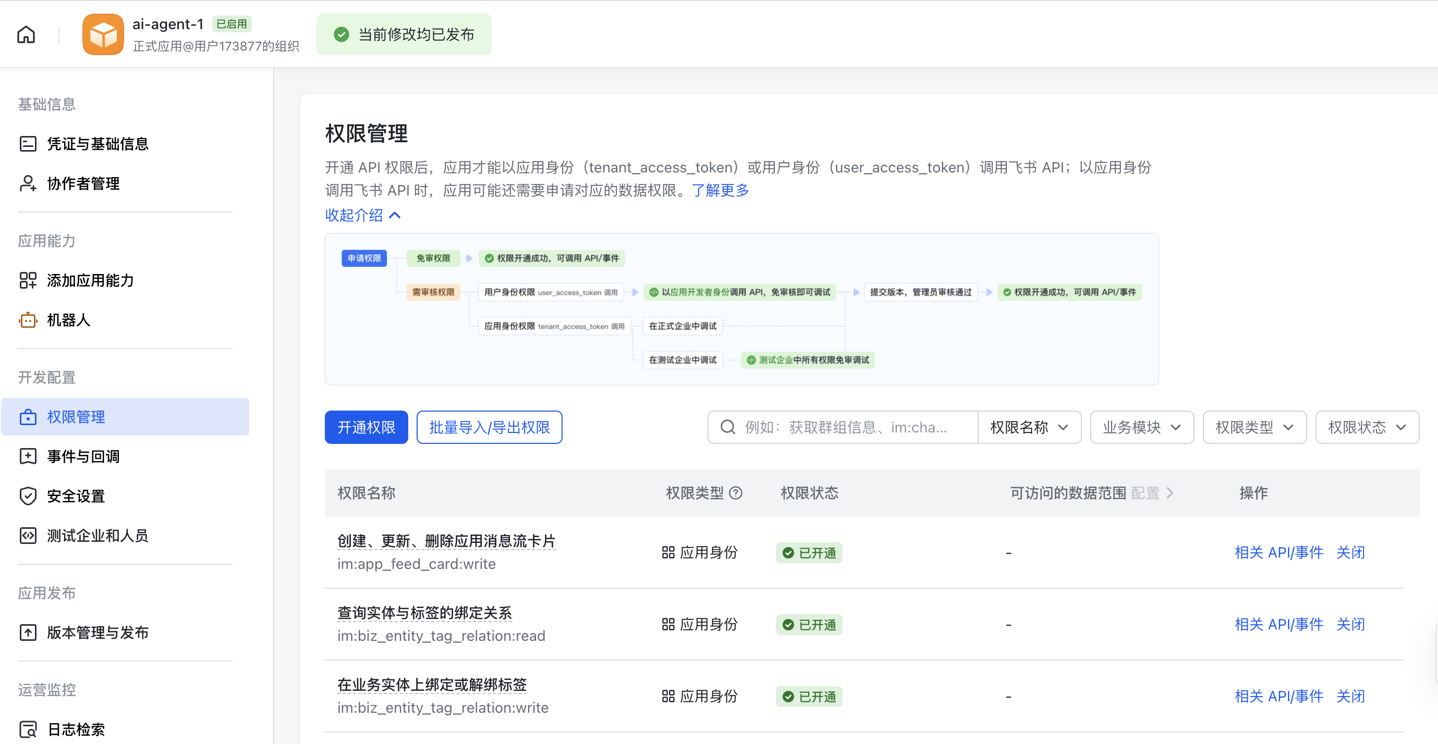This screenshot has width=1438, height=744.
Task: Click 相关 API/事件 for im:biz_entity_tag_relation:read
Action: click(1279, 625)
